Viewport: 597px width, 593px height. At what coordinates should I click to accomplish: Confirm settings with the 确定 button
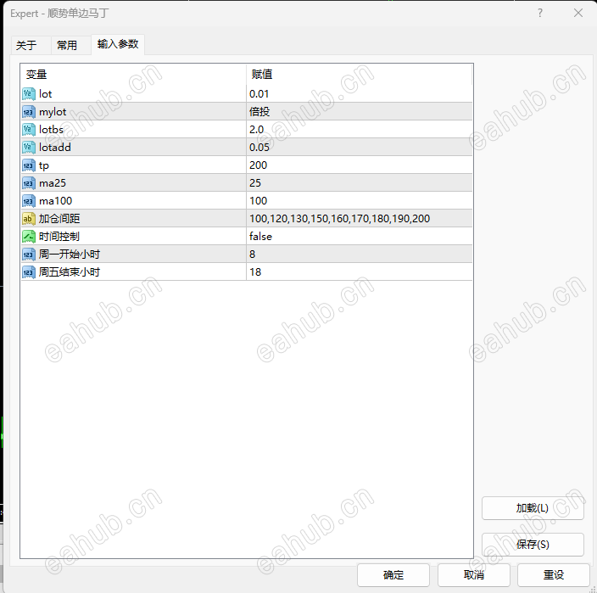[393, 574]
